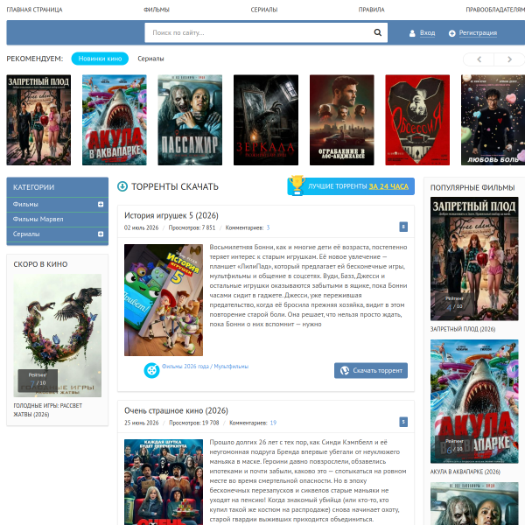Open the Запретный плод carousel poster
The height and width of the screenshot is (525, 525).
pos(38,120)
